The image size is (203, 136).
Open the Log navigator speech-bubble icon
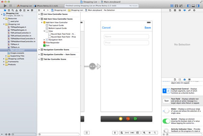[32, 10]
